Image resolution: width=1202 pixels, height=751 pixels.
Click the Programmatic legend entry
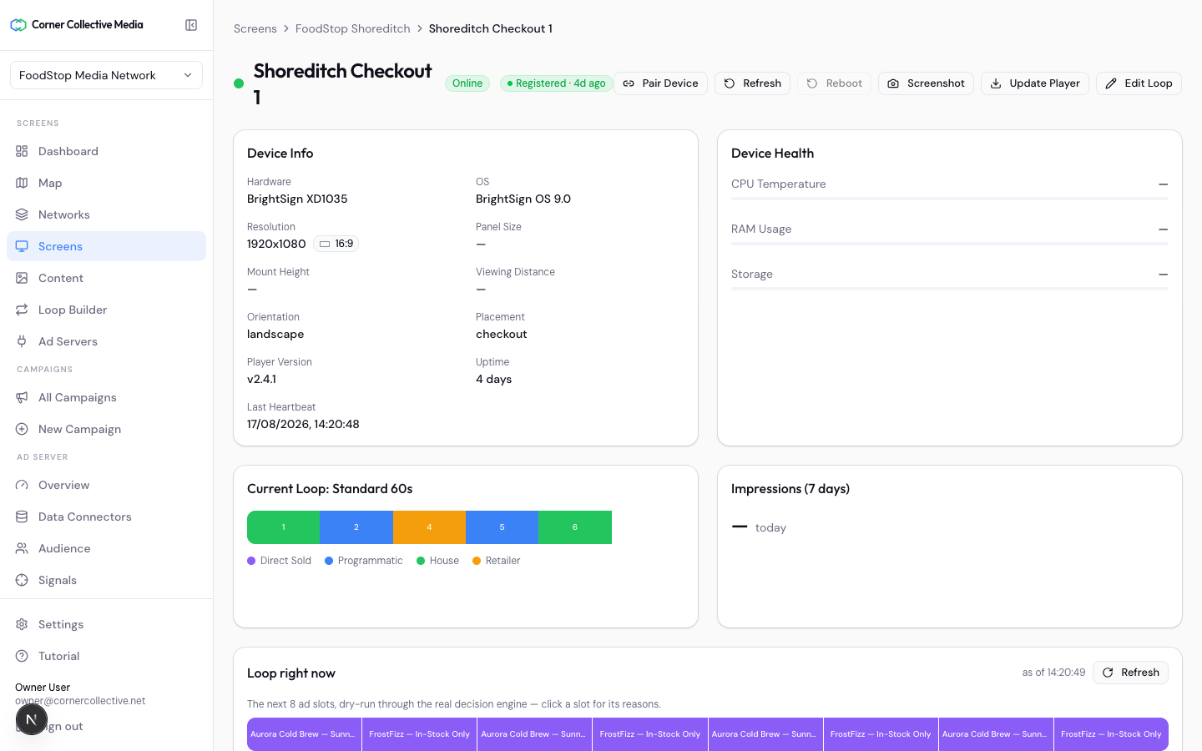(364, 561)
